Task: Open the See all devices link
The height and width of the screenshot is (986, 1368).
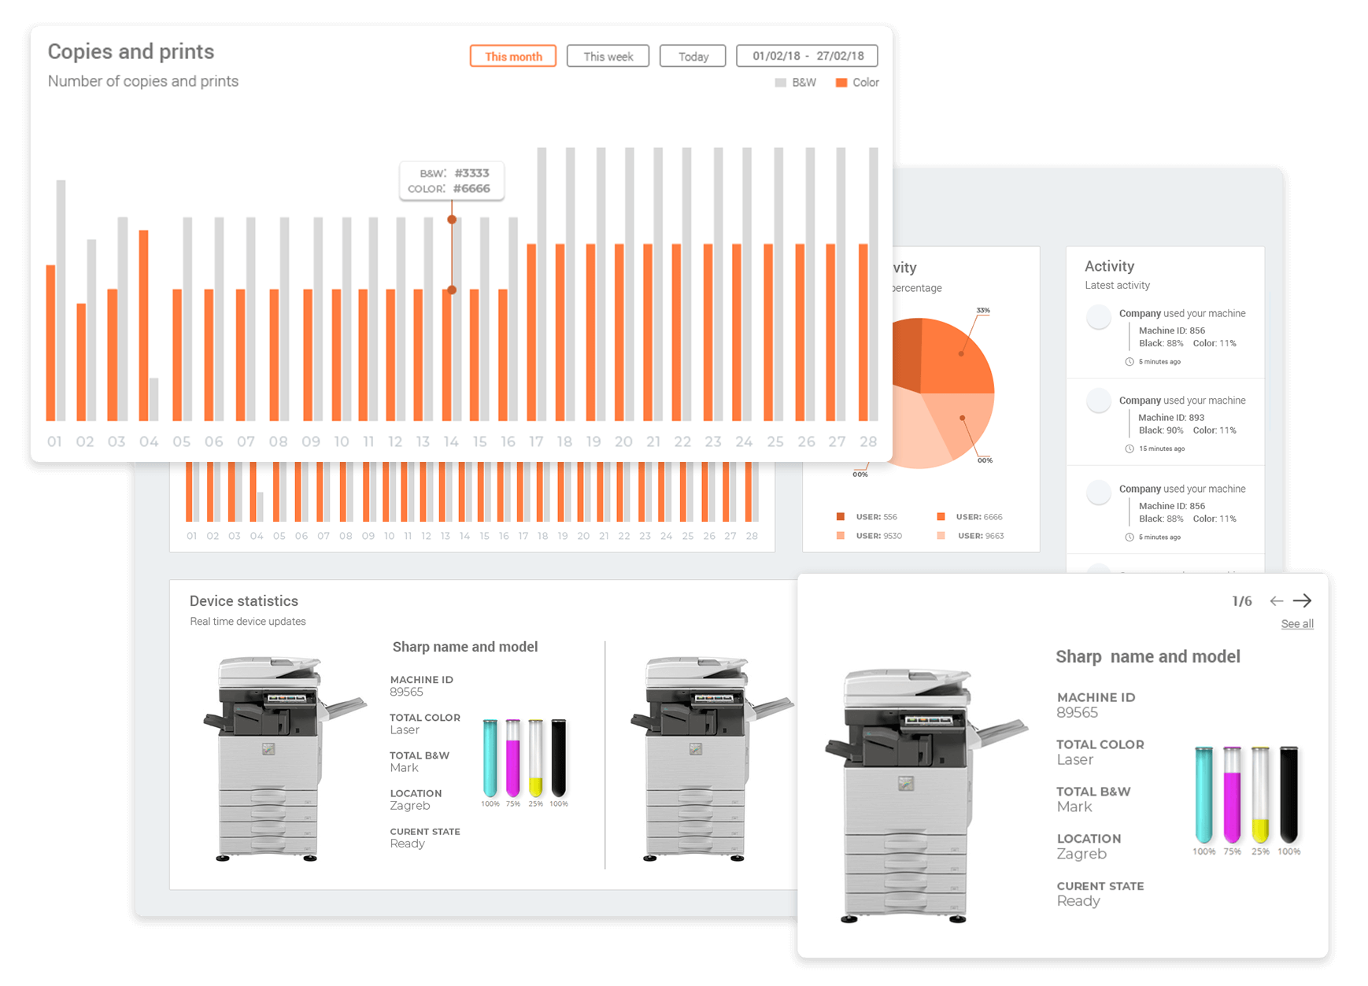Action: (x=1296, y=624)
